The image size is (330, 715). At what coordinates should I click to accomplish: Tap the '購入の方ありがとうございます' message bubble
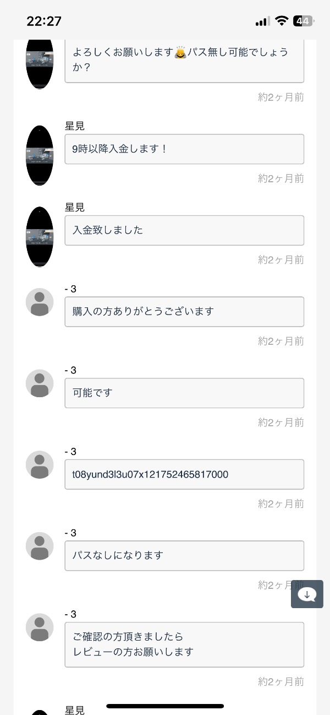[x=184, y=312]
